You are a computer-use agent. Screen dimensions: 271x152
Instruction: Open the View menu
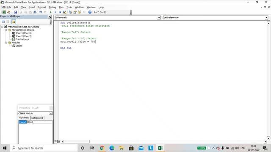[24, 7]
